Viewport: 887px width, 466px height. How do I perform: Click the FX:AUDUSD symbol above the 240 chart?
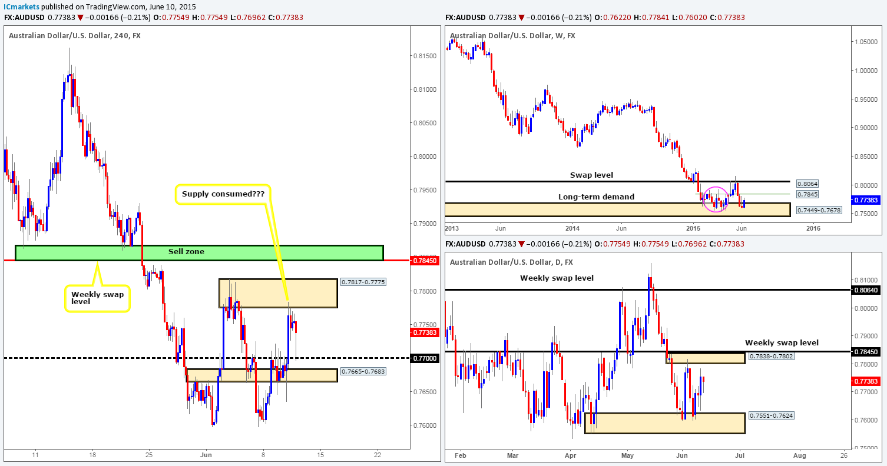coord(24,18)
